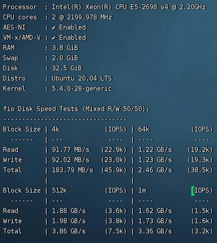Screen dimensions: 217x243
Task: Click the kernel version 5.4.0-28-generic
Action: point(82,89)
